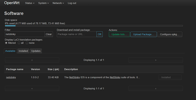This screenshot has width=196, height=100.
Task: Click the Filter text field containing netstinky
Action: [25, 34]
